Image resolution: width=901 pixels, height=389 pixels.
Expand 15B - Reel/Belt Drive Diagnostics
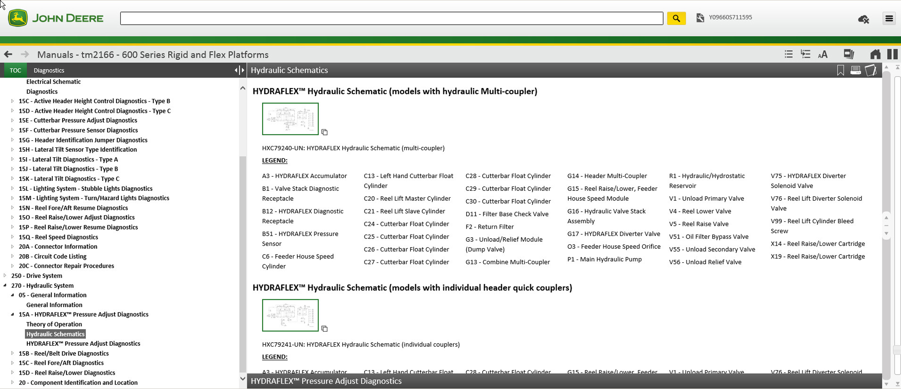12,353
